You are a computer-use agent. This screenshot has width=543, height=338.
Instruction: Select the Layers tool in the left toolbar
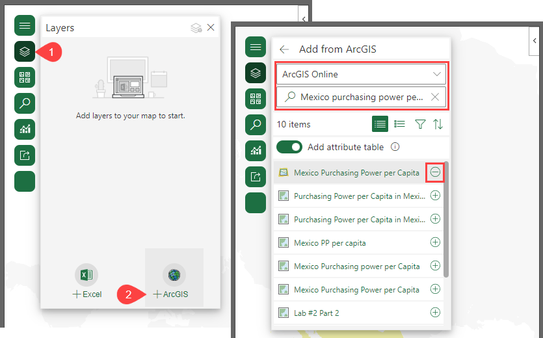25,51
